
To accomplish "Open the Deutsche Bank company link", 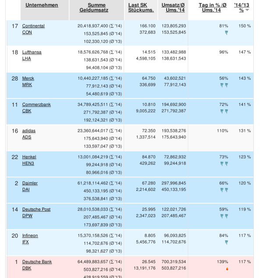I will [37, 262].
